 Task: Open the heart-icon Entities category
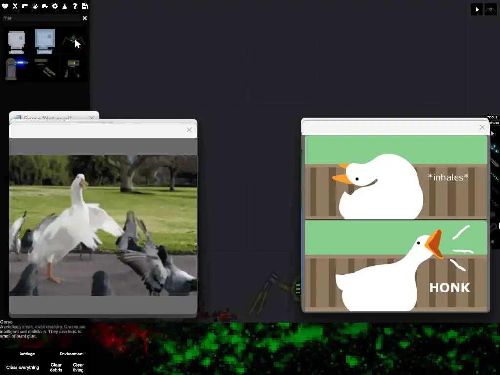(5, 6)
